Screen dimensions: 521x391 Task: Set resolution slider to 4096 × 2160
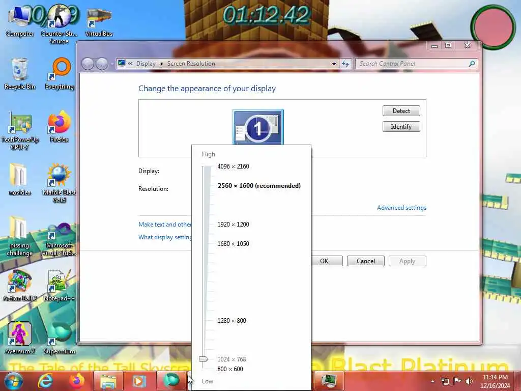click(233, 166)
